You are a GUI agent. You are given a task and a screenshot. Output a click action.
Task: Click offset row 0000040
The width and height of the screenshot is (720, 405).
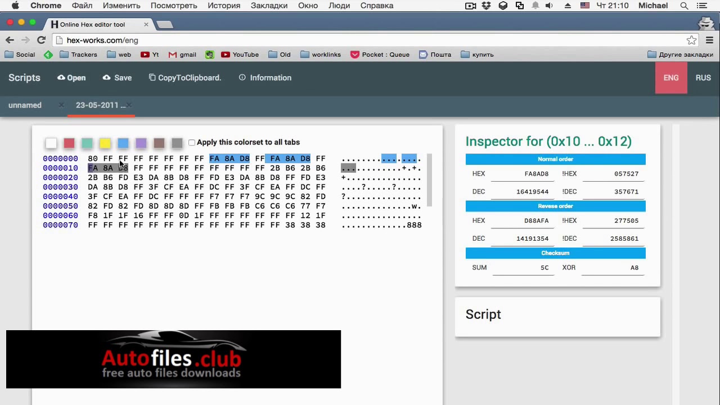coord(60,196)
